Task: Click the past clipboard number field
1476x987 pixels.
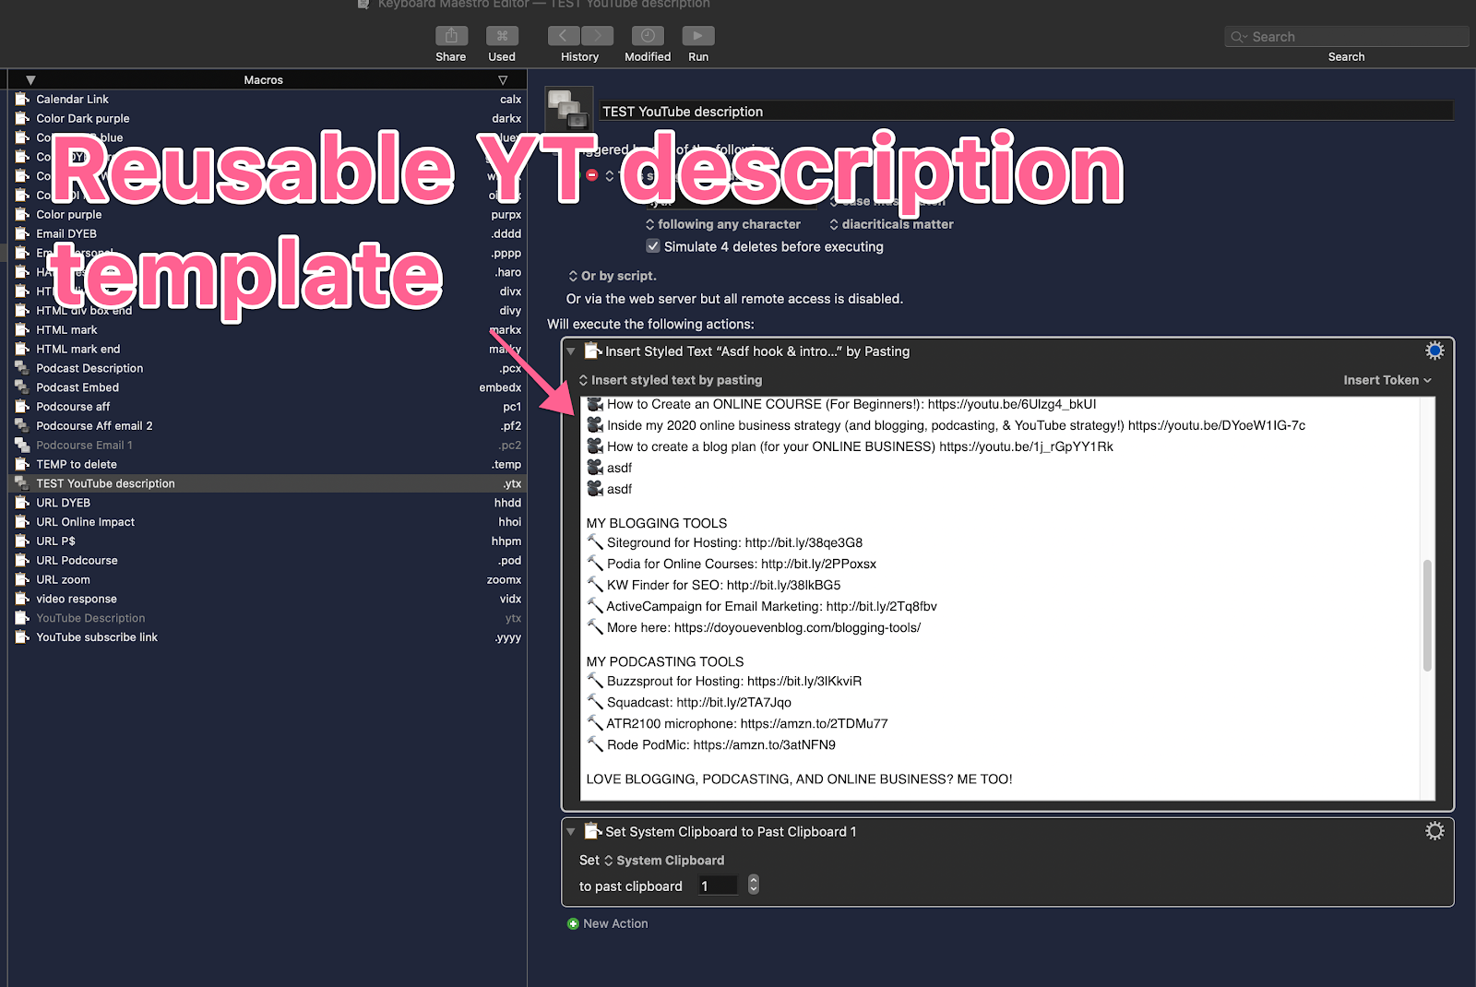Action: coord(718,886)
